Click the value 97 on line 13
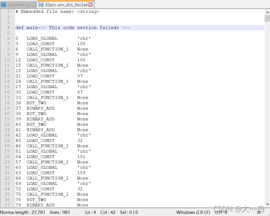The width and height of the screenshot is (270, 216). (x=80, y=76)
